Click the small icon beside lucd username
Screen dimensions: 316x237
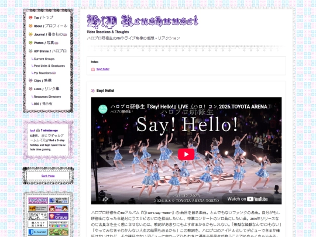38,130
